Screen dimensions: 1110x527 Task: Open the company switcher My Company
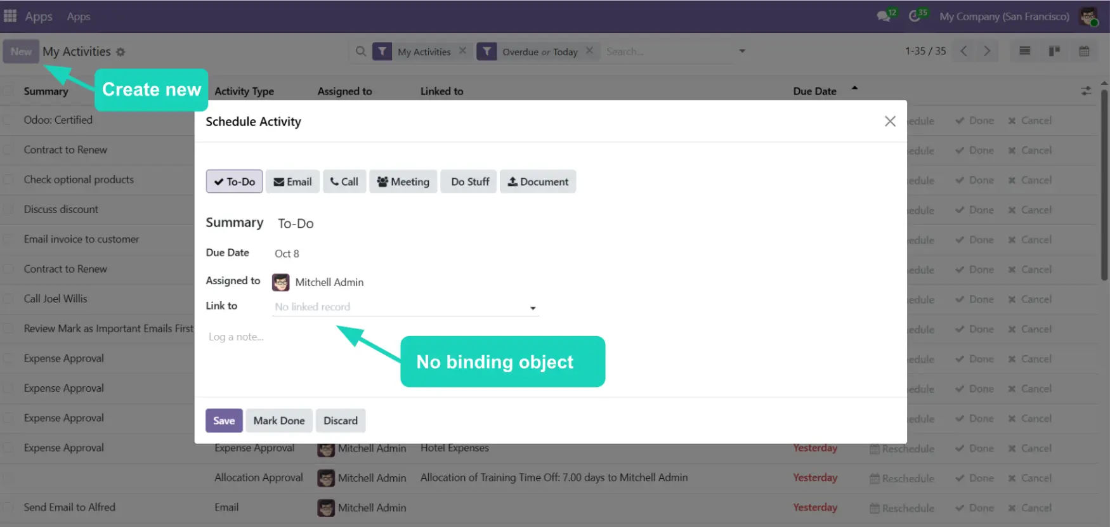pyautogui.click(x=1004, y=16)
